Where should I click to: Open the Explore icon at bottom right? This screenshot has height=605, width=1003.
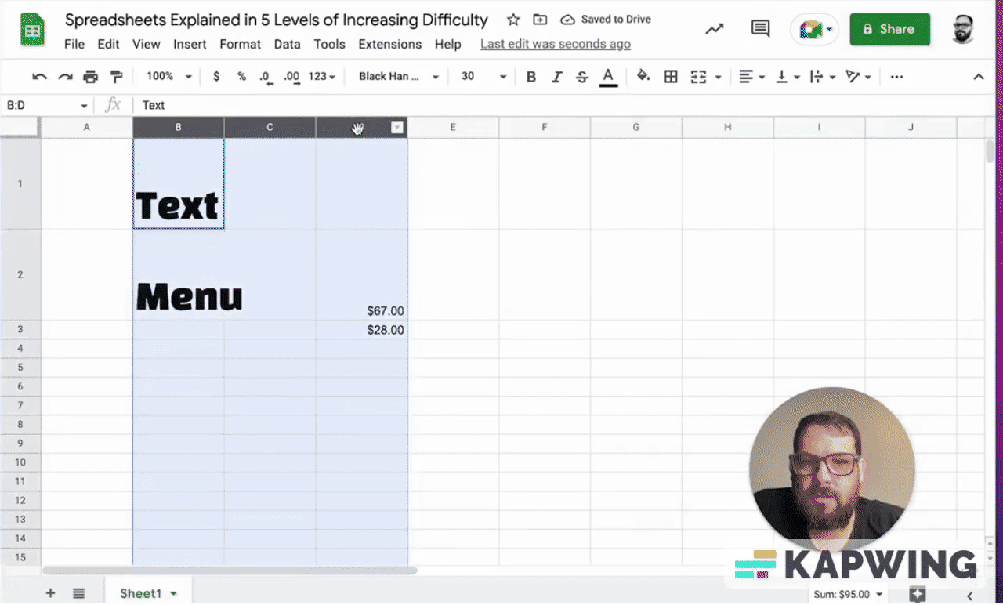918,595
